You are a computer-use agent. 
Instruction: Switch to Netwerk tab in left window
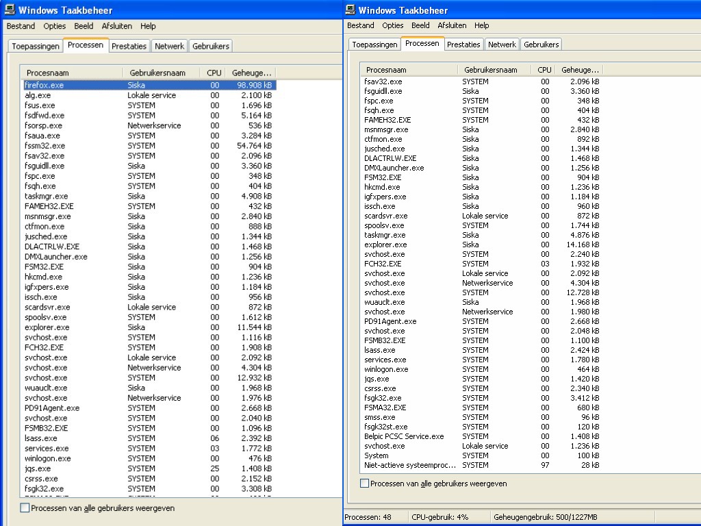click(x=170, y=46)
